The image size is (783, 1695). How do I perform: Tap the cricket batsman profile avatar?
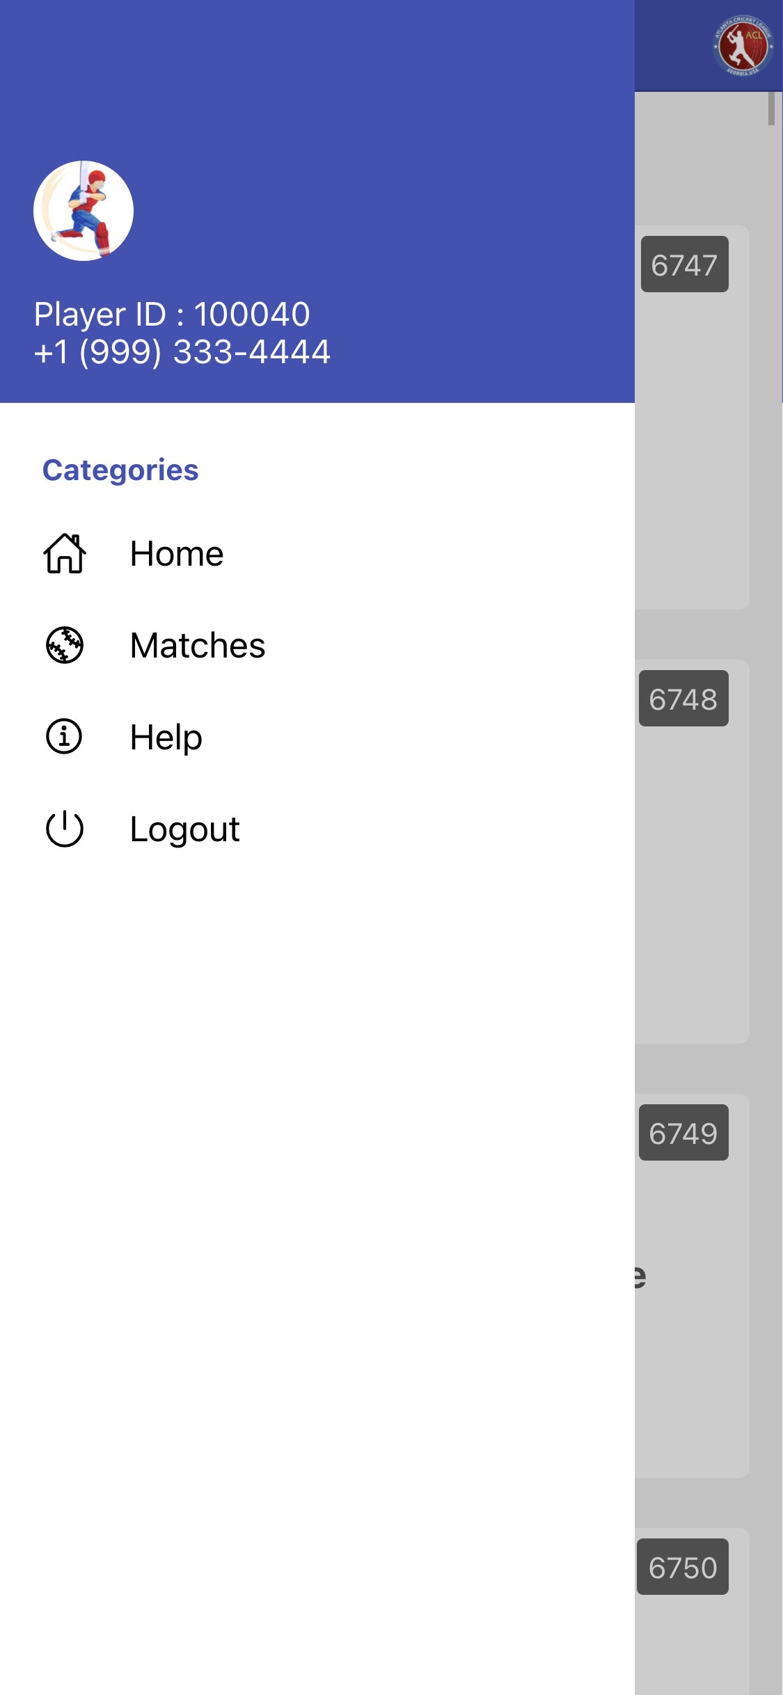point(84,211)
